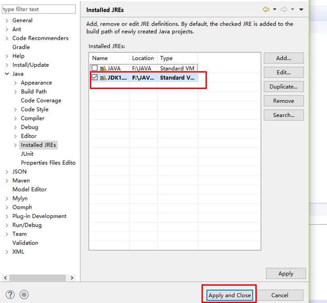The image size is (327, 303).
Task: Click the forward navigation arrow icon
Action: [x=283, y=10]
